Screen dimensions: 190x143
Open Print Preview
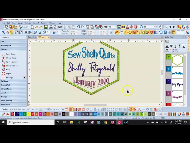coord(55,27)
